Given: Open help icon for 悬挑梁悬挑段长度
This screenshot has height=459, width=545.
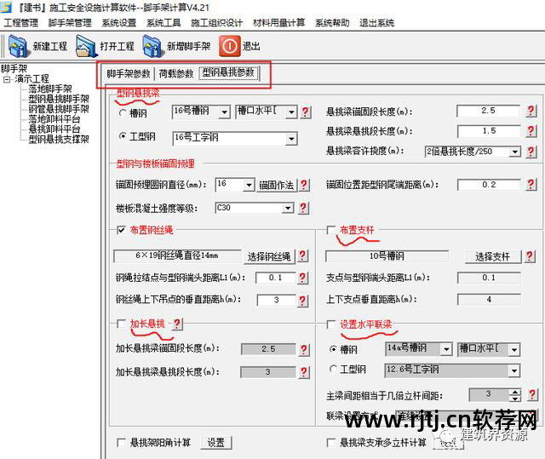Looking at the screenshot, I should click(531, 131).
